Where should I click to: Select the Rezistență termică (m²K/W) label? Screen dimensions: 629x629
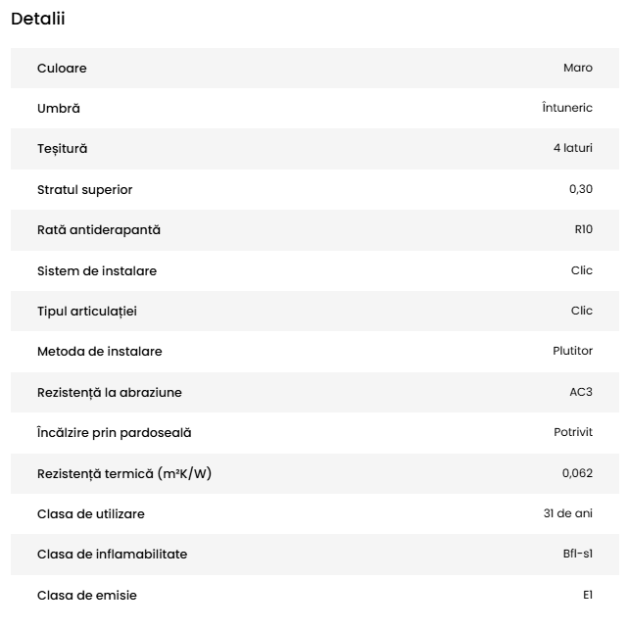coord(123,473)
